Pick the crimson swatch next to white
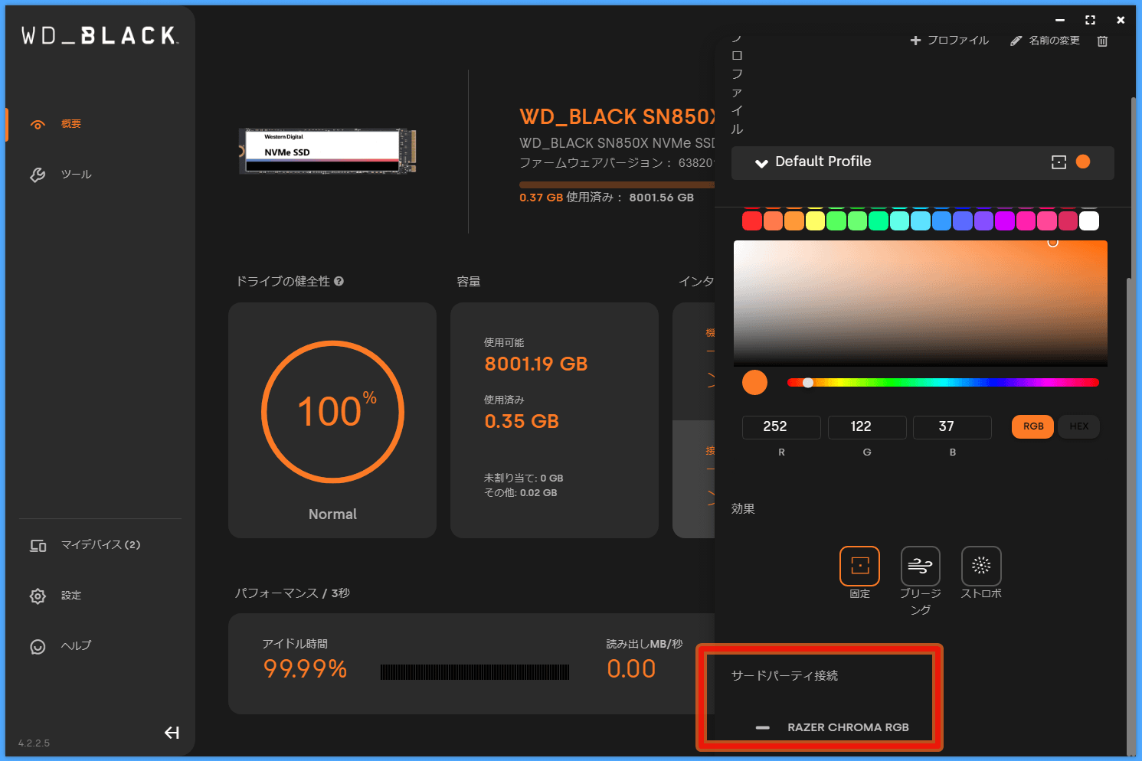The image size is (1142, 761). 1068,221
